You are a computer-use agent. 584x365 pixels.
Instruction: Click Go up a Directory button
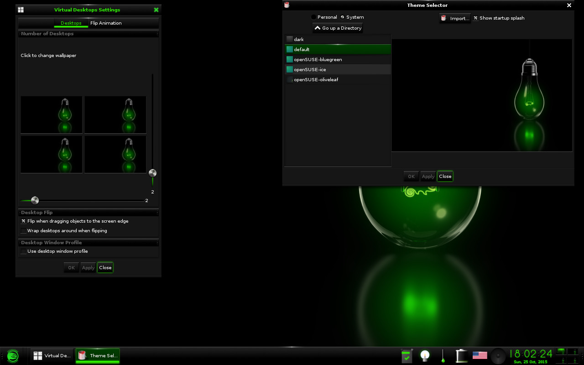point(338,28)
